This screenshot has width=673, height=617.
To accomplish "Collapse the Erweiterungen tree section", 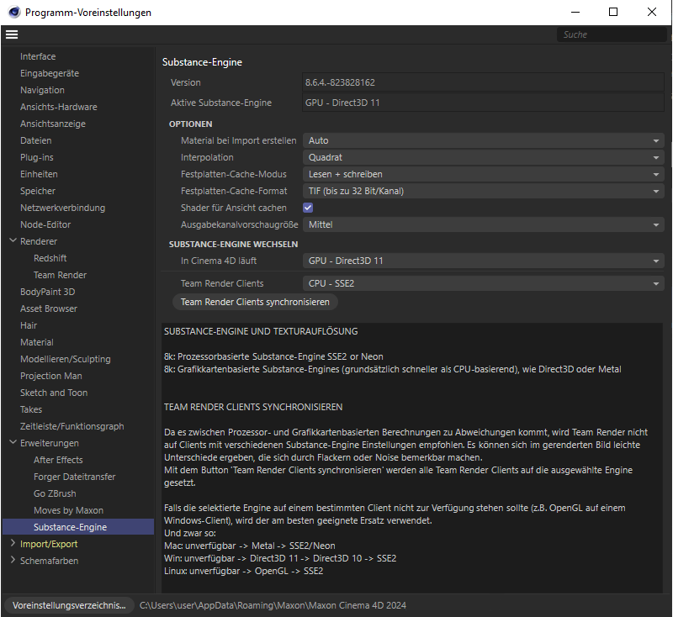I will pyautogui.click(x=13, y=442).
